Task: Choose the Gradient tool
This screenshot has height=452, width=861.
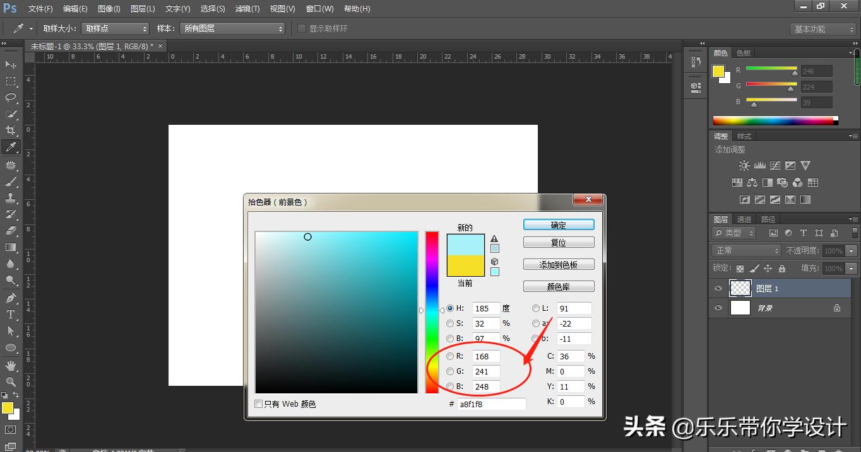Action: coord(11,247)
